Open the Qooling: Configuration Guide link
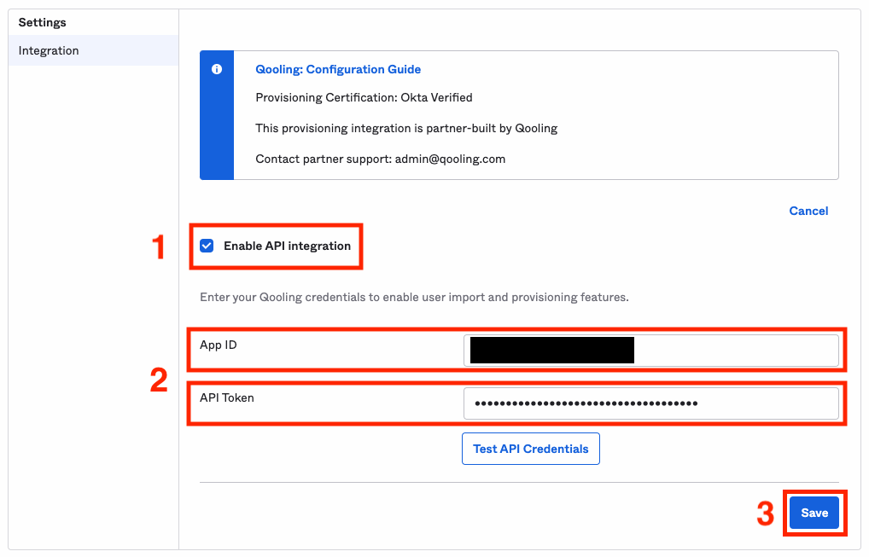 point(338,69)
